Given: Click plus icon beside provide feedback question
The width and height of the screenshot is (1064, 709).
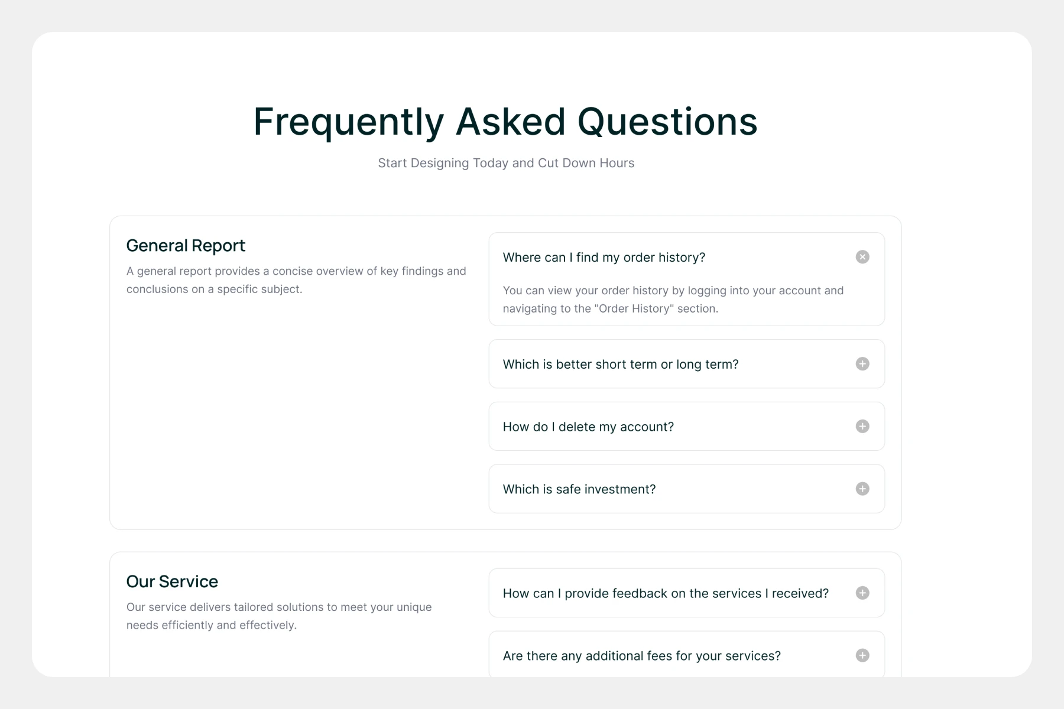Looking at the screenshot, I should [862, 593].
